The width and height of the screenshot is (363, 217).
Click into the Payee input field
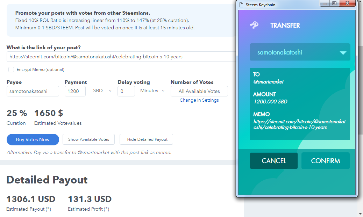33,91
